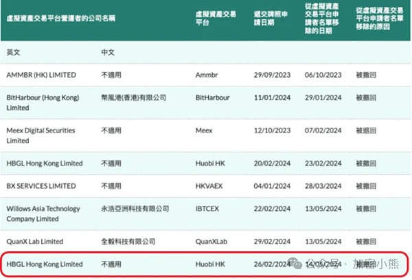Select the 虛擬資產交易平台營運者的公司名稱 column header
This screenshot has width=412, height=280.
(60, 18)
